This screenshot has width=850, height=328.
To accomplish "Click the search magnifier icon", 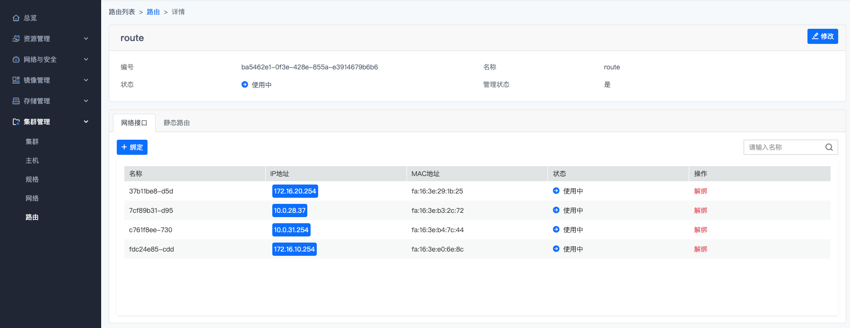I will 829,147.
